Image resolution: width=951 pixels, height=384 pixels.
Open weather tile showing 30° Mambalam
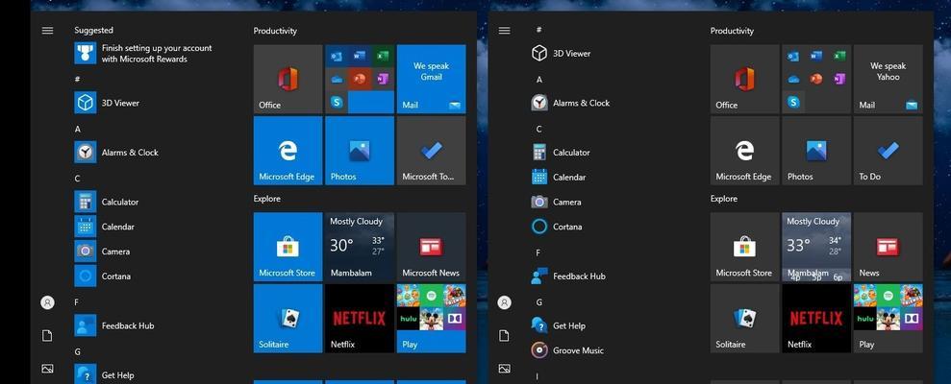360,247
